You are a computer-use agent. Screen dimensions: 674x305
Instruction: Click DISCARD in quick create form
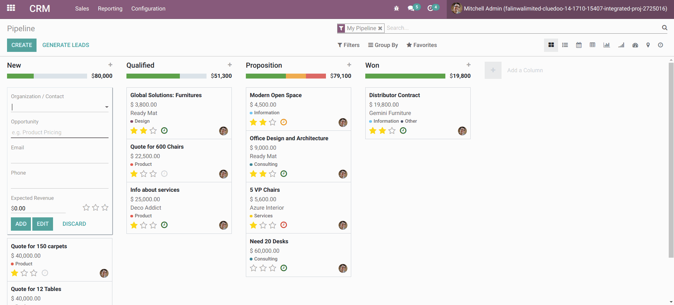click(74, 224)
